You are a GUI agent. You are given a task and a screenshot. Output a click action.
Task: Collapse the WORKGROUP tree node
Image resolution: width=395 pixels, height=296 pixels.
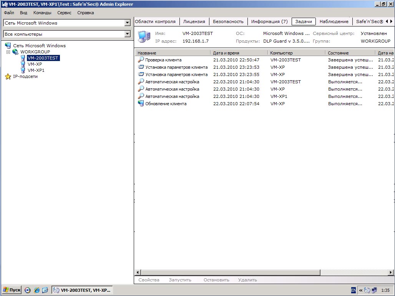pyautogui.click(x=8, y=52)
